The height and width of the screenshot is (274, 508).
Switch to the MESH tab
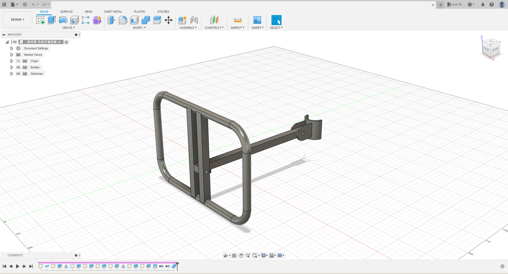click(89, 12)
